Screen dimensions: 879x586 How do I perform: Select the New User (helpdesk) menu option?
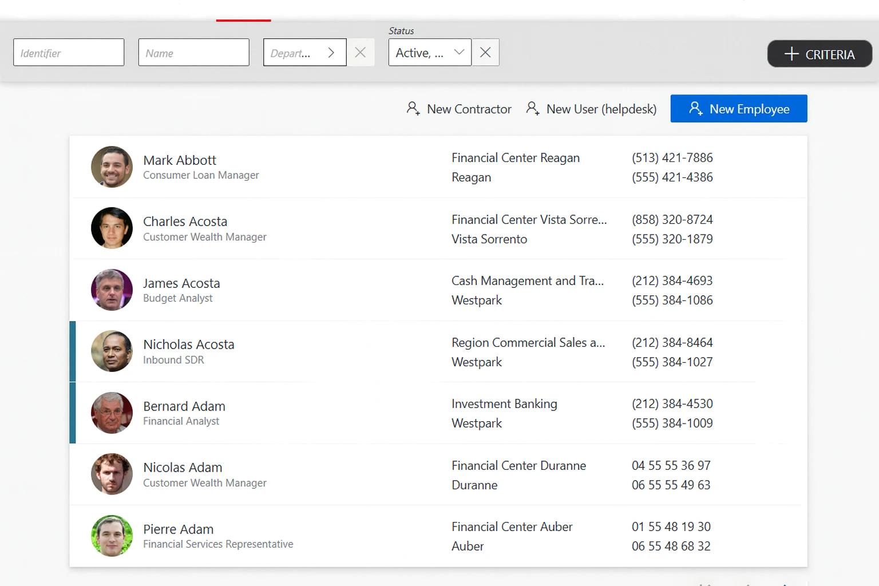[x=591, y=108]
